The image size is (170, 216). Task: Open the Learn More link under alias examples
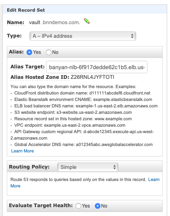pyautogui.click(x=23, y=151)
